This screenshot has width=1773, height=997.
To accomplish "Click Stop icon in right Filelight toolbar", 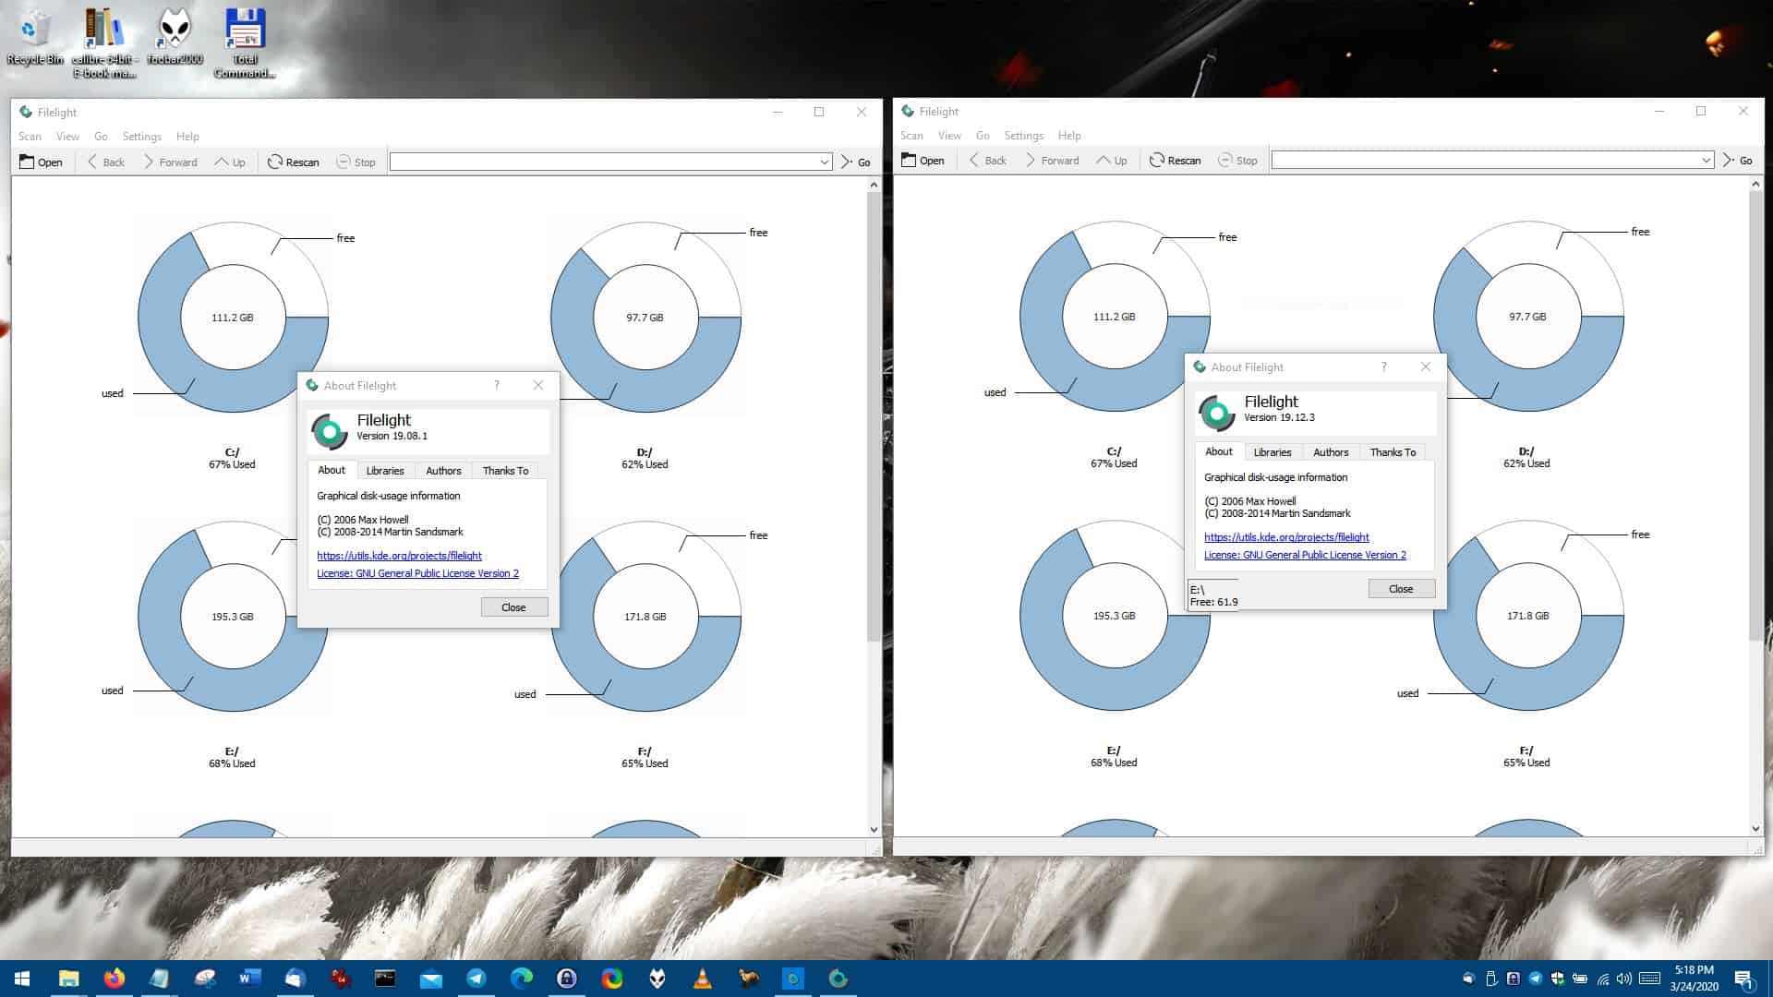I will [x=1225, y=161].
